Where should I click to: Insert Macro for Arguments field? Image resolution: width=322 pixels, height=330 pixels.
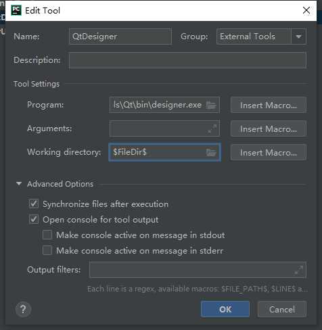(x=269, y=128)
